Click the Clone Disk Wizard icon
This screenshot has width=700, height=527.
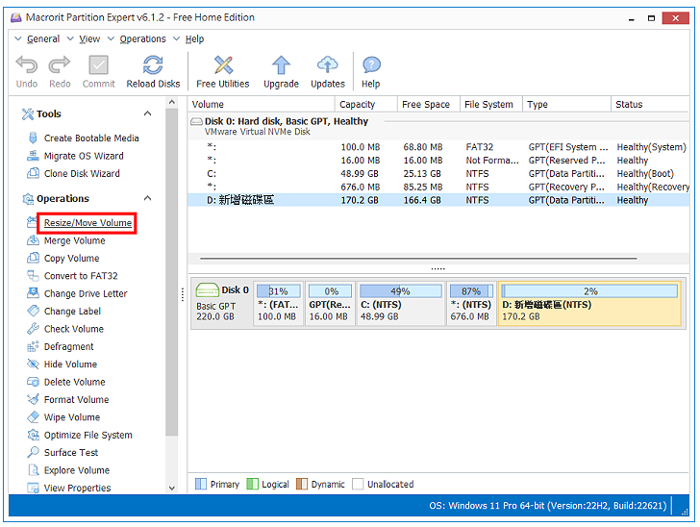[33, 173]
